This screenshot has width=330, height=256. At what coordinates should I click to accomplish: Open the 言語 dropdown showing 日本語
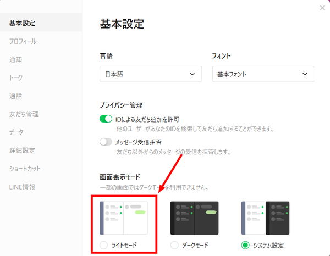coord(151,74)
